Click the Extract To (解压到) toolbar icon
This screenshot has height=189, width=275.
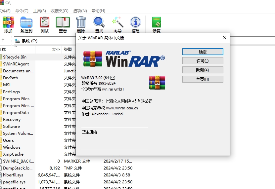[26, 22]
